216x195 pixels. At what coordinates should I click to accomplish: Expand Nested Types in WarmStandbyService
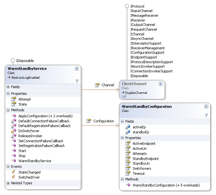[x=8, y=183]
